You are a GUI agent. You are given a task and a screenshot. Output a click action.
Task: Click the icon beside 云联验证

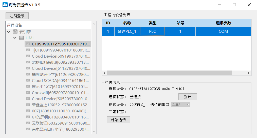click(x=28, y=123)
